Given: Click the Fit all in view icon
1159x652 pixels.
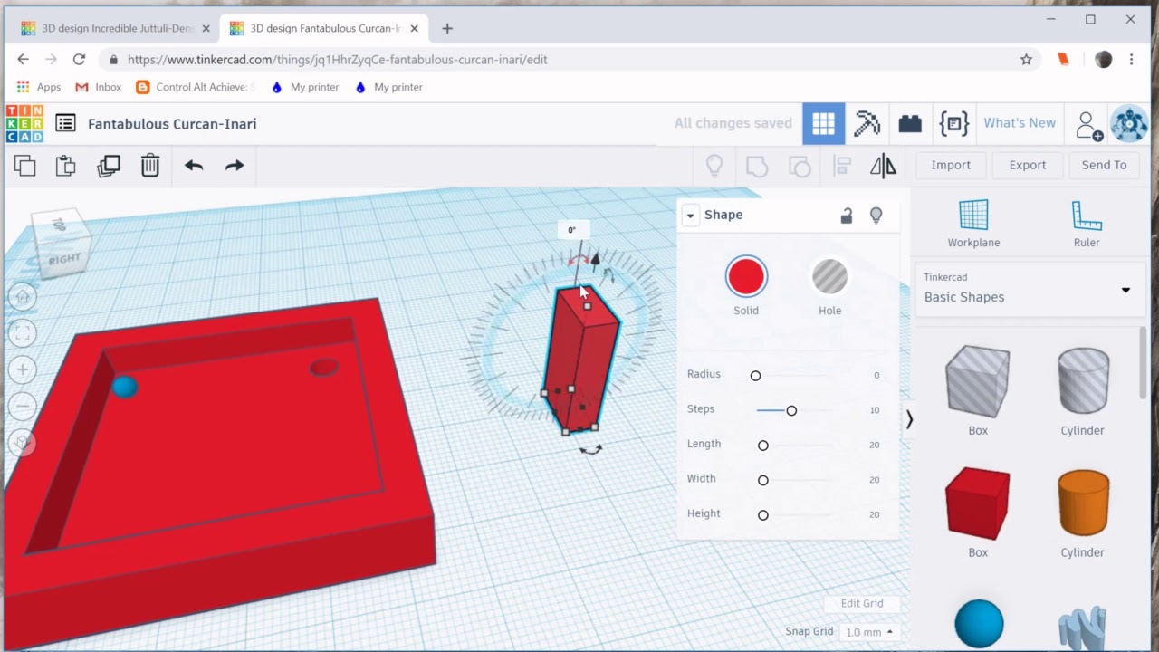Looking at the screenshot, I should [x=23, y=333].
